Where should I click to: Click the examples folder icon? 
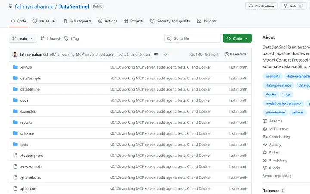tap(15, 111)
